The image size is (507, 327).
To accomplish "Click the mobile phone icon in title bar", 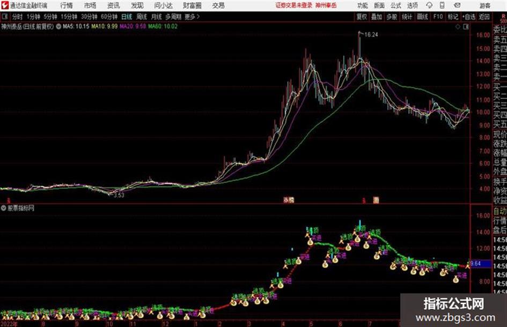I will (x=442, y=5).
